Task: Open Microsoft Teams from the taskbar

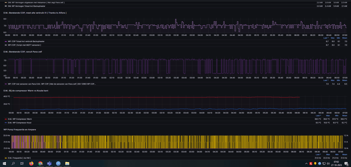Action: [x=49, y=164]
